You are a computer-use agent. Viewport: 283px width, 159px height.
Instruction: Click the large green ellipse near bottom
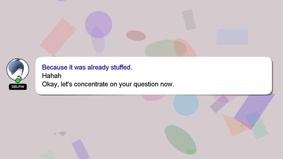pyautogui.click(x=180, y=140)
